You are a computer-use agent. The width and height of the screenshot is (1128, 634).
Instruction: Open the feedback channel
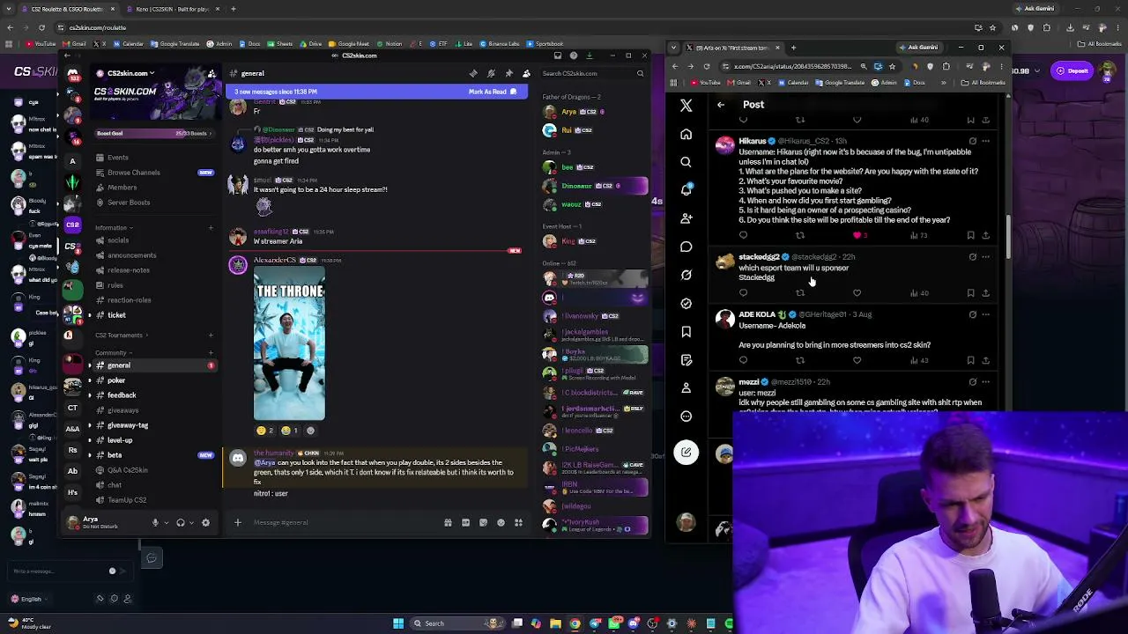122,395
